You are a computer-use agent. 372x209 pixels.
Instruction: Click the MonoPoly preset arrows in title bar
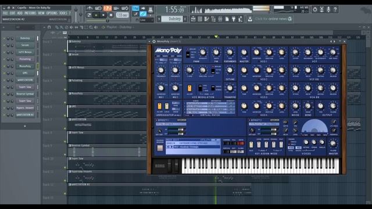(332, 41)
